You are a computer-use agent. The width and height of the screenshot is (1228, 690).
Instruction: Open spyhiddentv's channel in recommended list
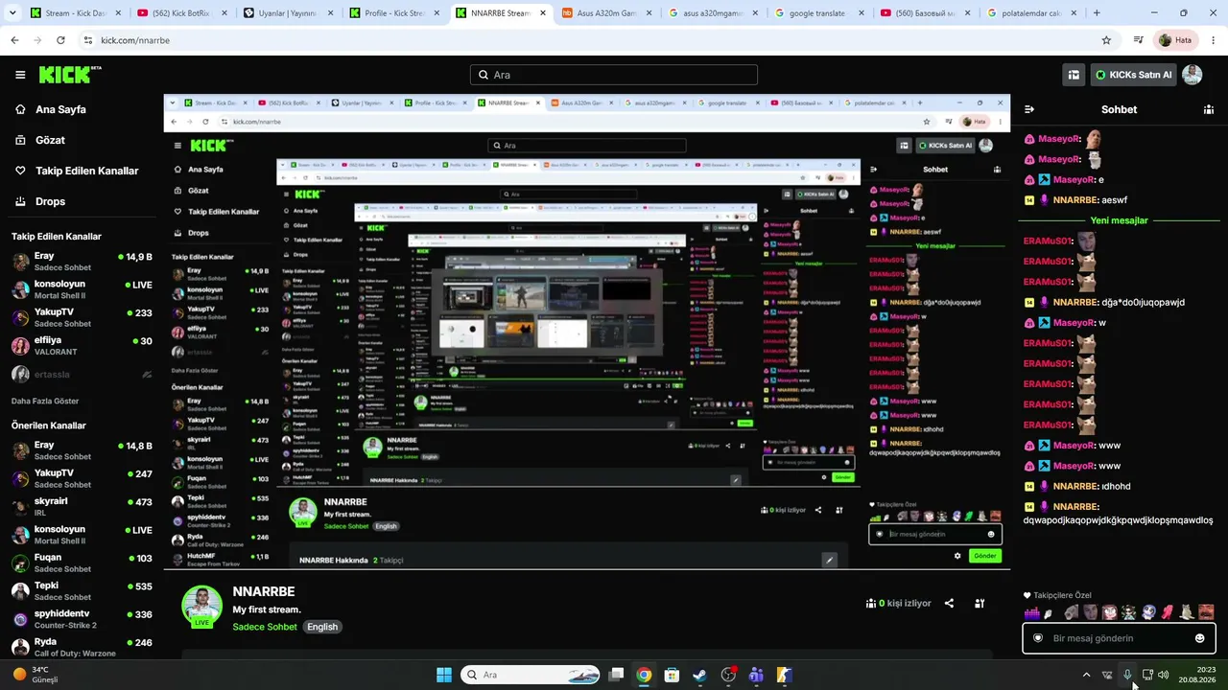(81, 618)
